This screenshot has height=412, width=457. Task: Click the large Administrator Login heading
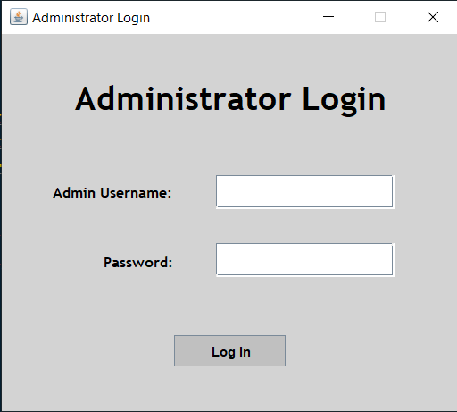tap(230, 99)
